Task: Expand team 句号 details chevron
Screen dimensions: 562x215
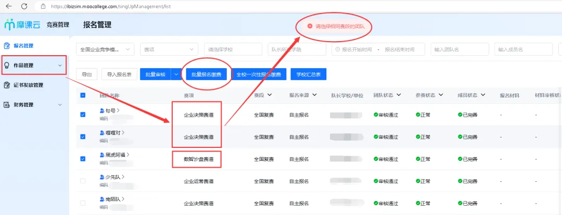Action: [118, 111]
